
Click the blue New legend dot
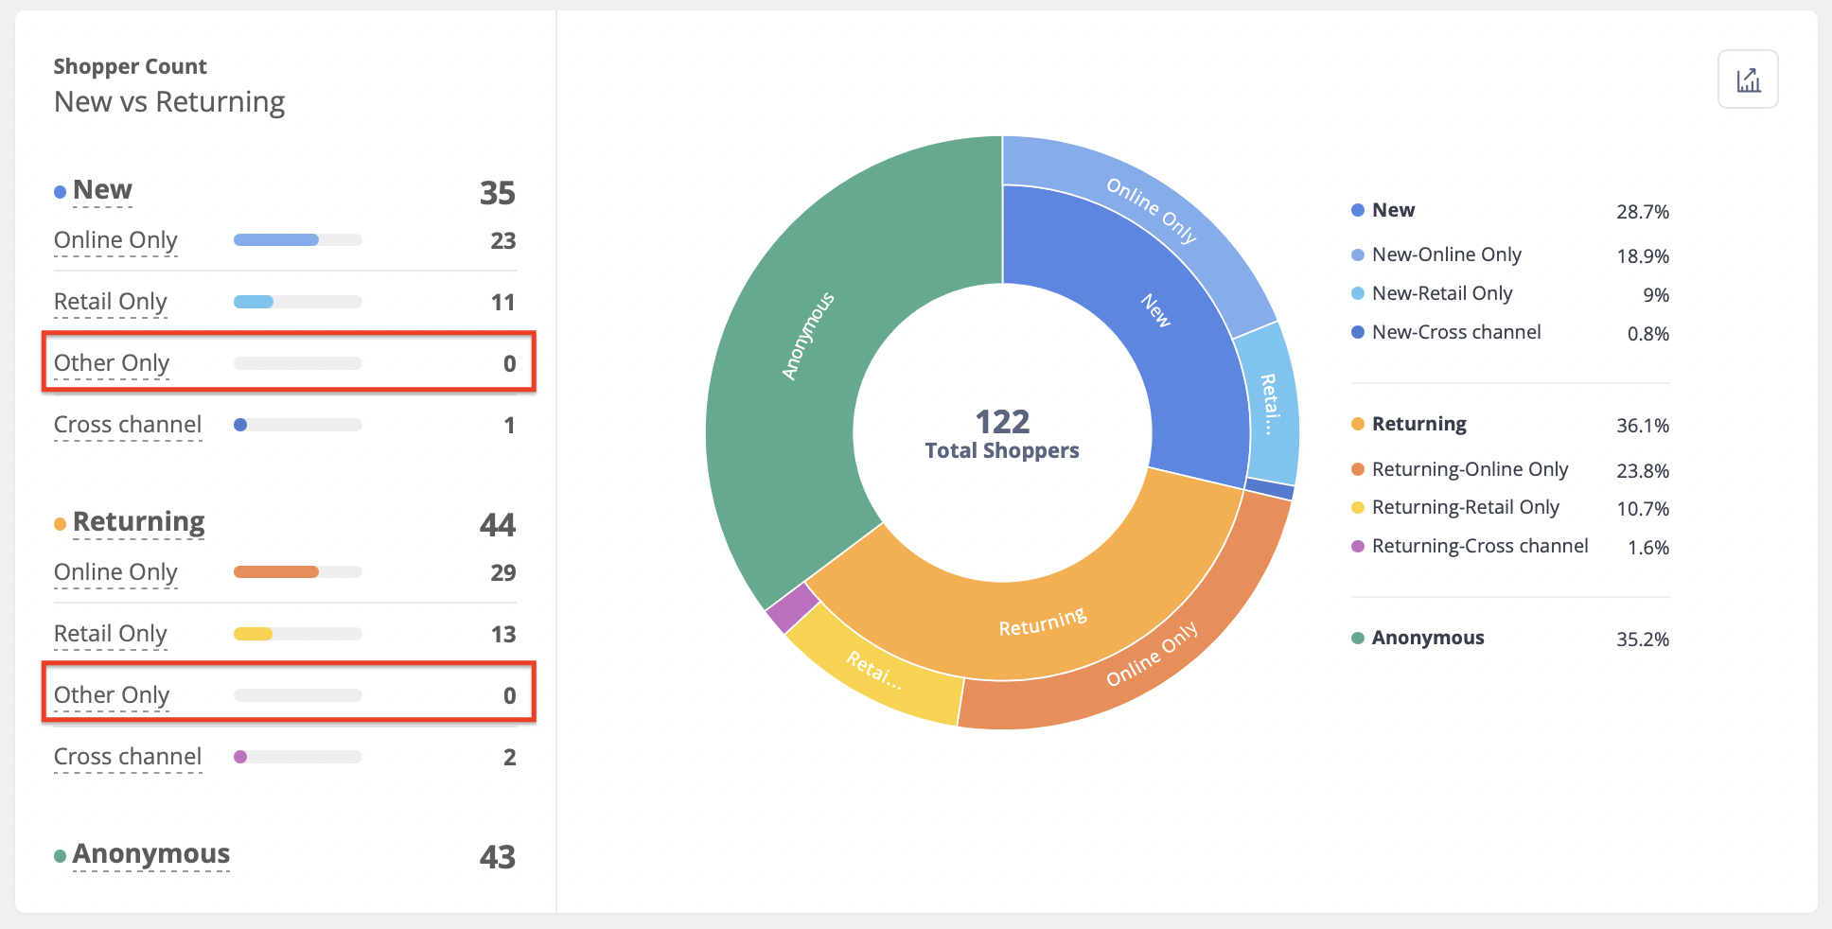pos(1357,210)
